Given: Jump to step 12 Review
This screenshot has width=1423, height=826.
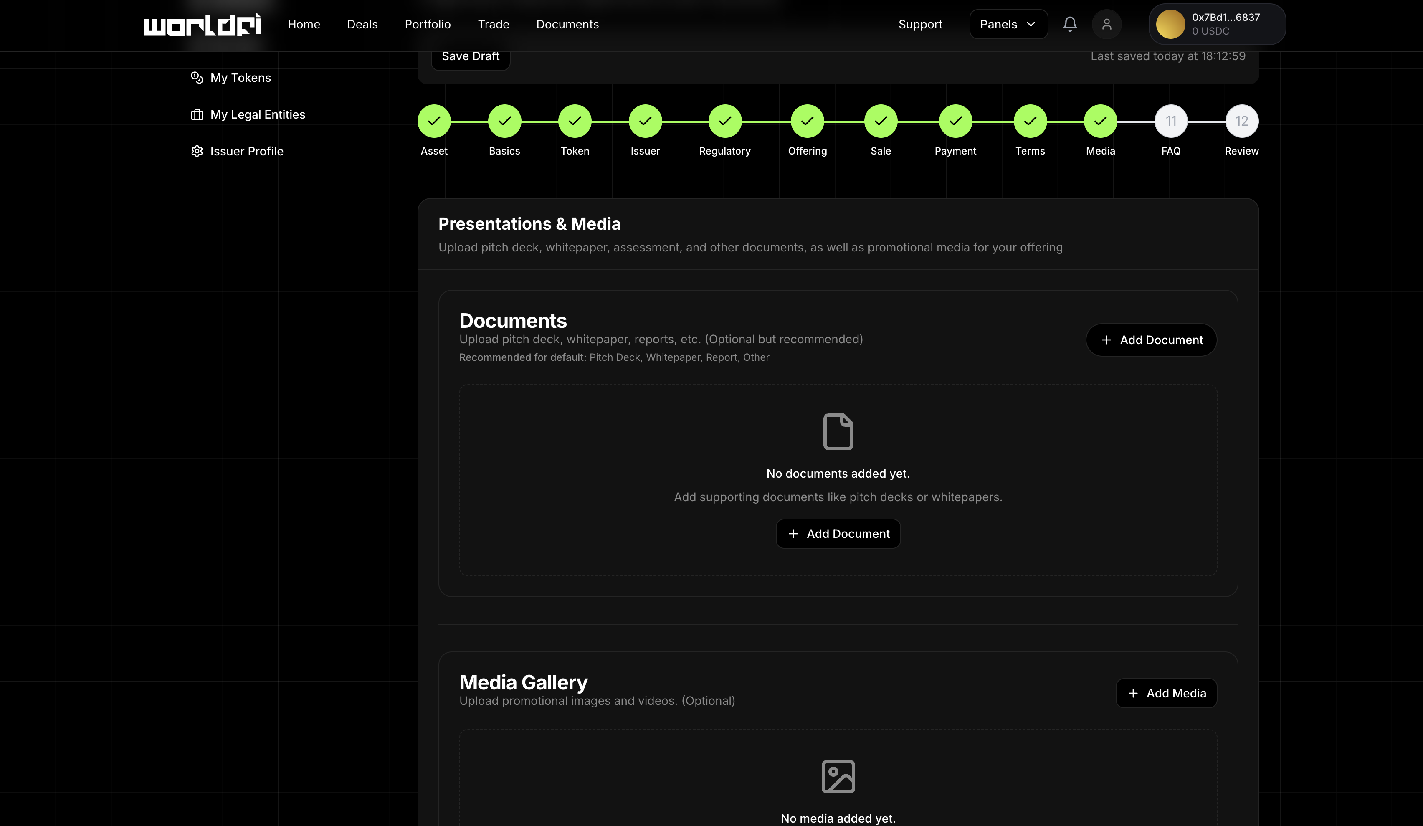Looking at the screenshot, I should pos(1241,122).
